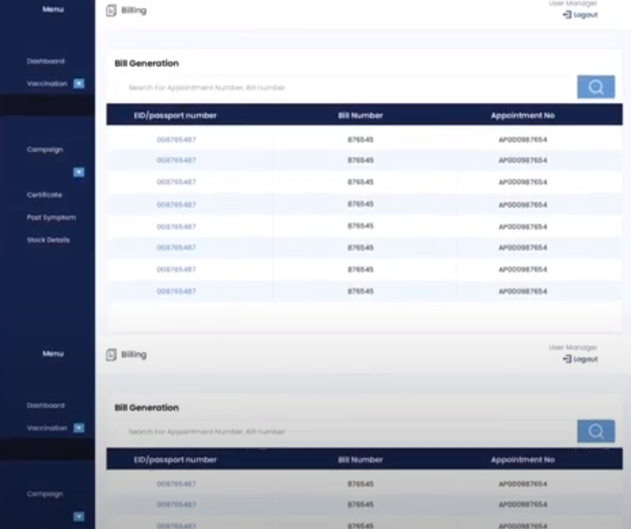The width and height of the screenshot is (631, 529).
Task: Click the lower Bill Generation heading
Action: (147, 407)
